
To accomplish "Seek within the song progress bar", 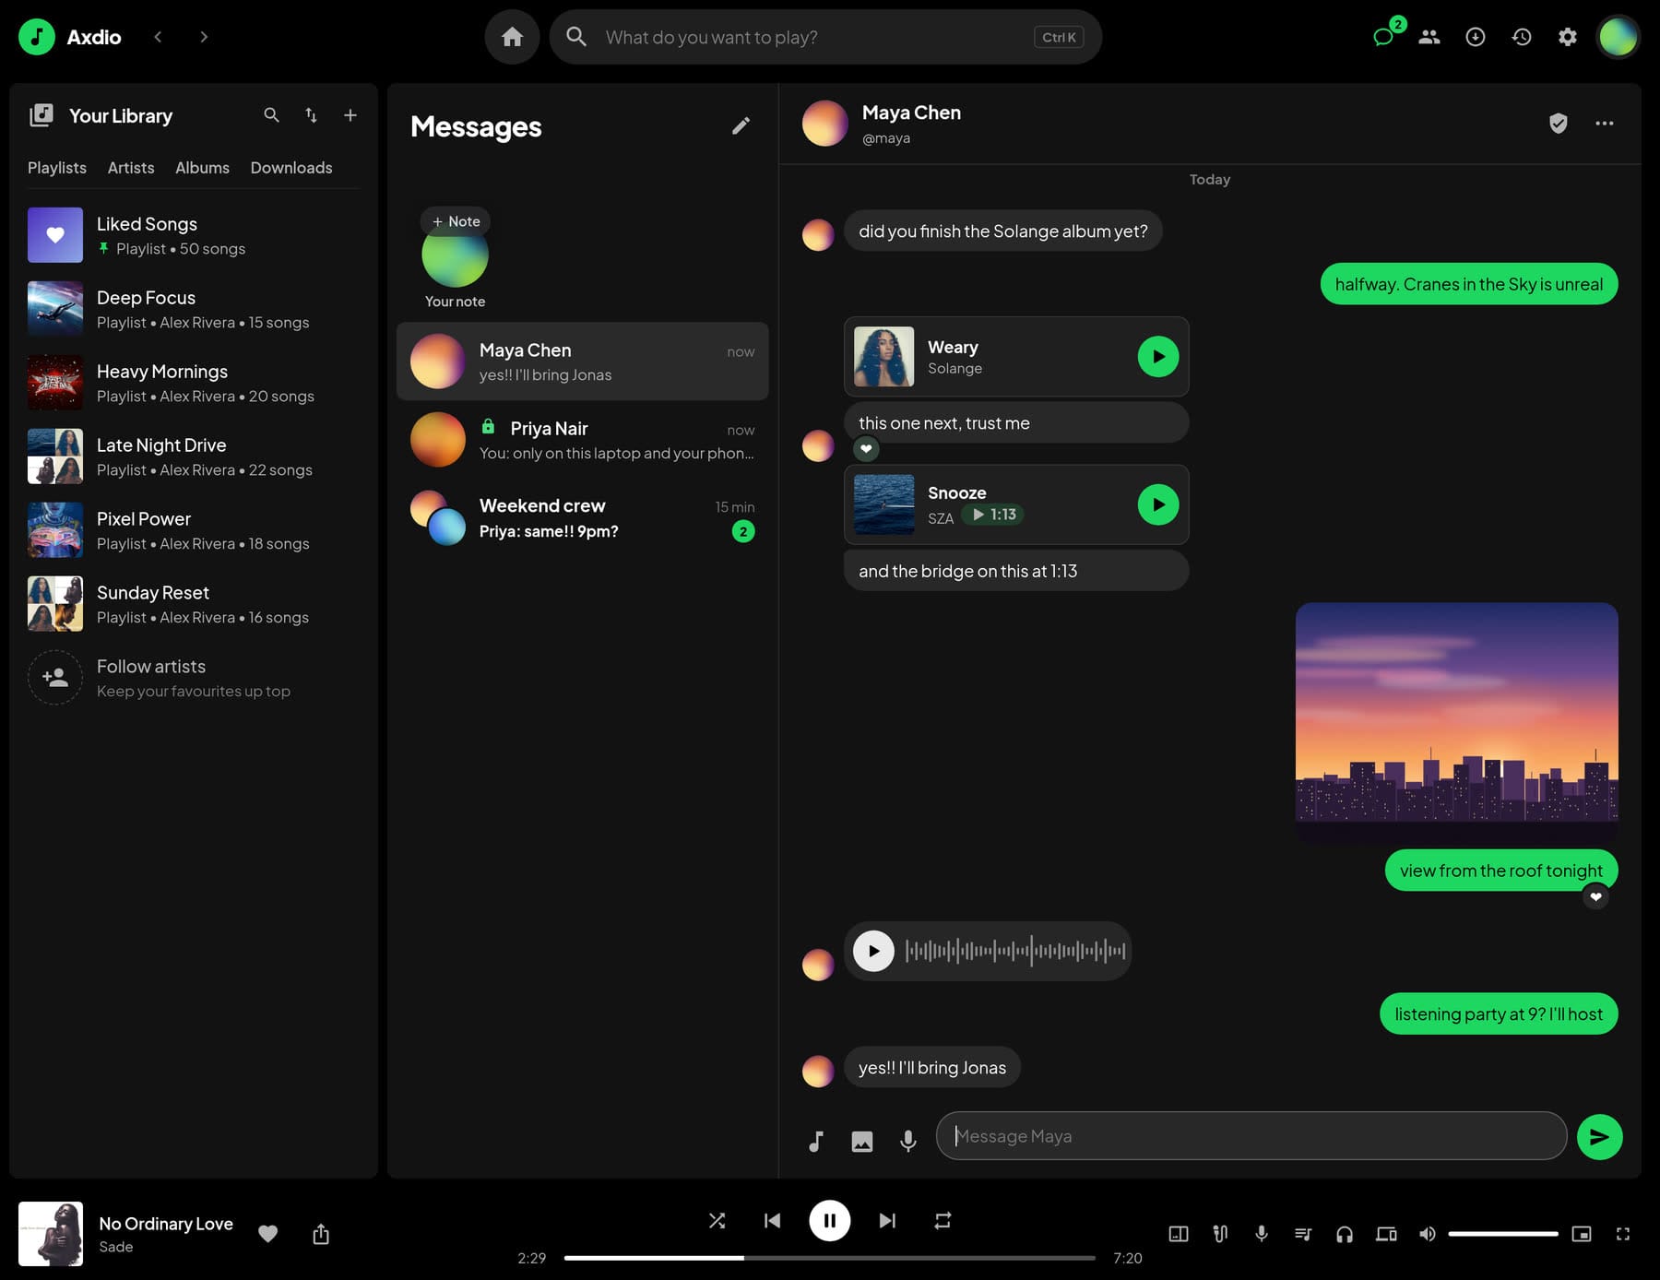I will pos(830,1258).
